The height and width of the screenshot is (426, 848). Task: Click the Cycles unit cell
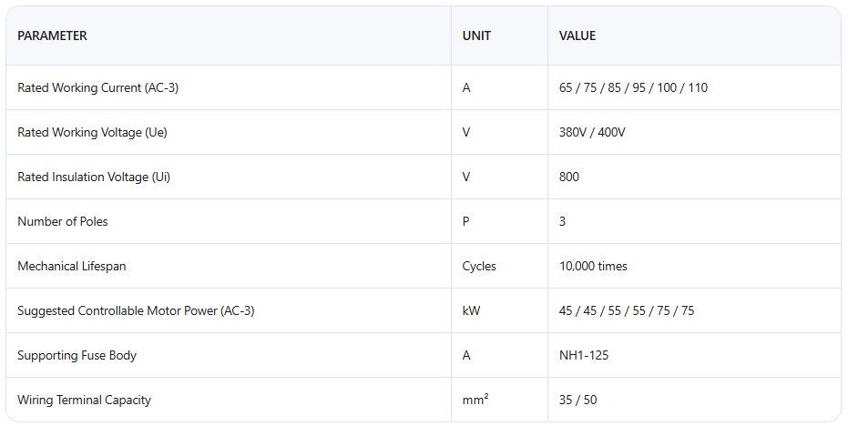click(479, 266)
